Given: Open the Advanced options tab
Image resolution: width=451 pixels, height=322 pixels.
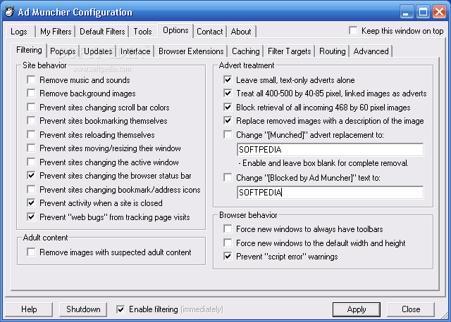Looking at the screenshot, I should (x=371, y=51).
